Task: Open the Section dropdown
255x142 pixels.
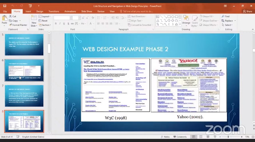Action: pyautogui.click(x=45, y=25)
